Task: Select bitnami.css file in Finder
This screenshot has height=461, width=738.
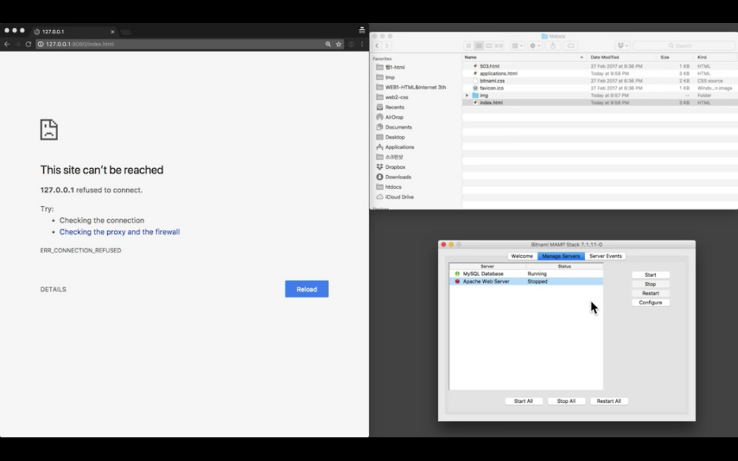Action: click(x=600, y=81)
